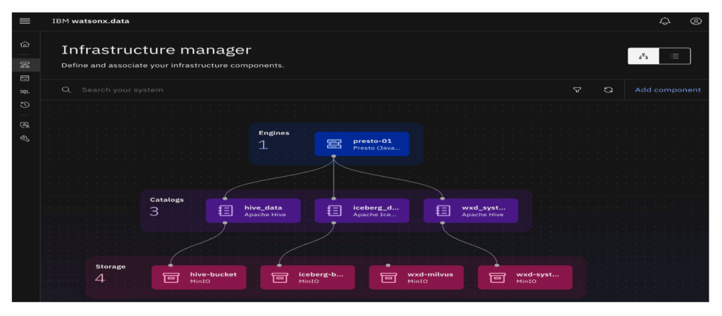Select the wxd_syst... catalog node
This screenshot has height=316, width=722.
click(470, 211)
